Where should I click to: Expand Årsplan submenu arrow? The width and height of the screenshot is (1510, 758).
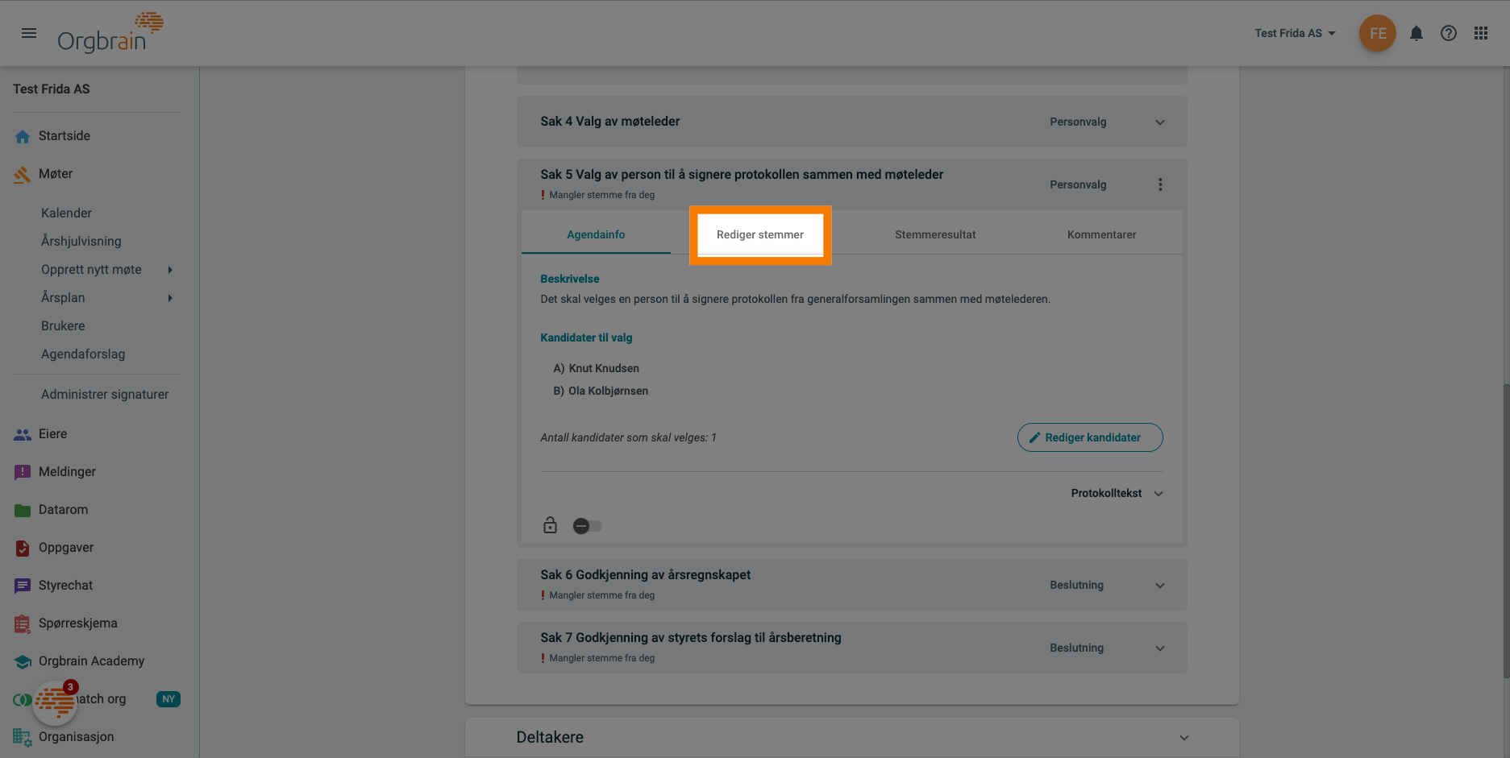click(x=170, y=298)
